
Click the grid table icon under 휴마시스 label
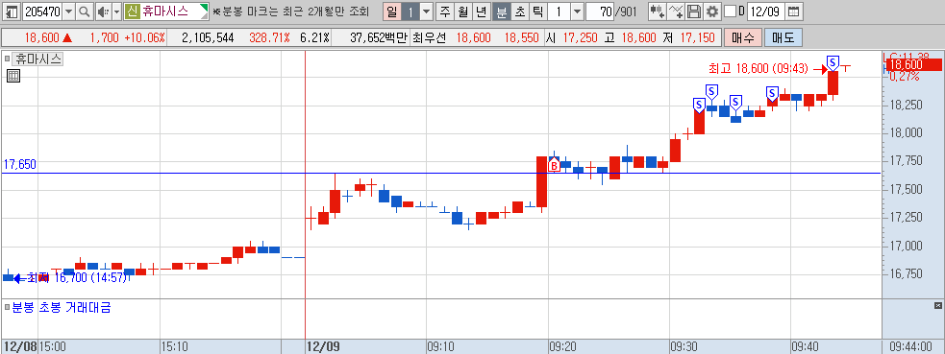click(x=13, y=75)
